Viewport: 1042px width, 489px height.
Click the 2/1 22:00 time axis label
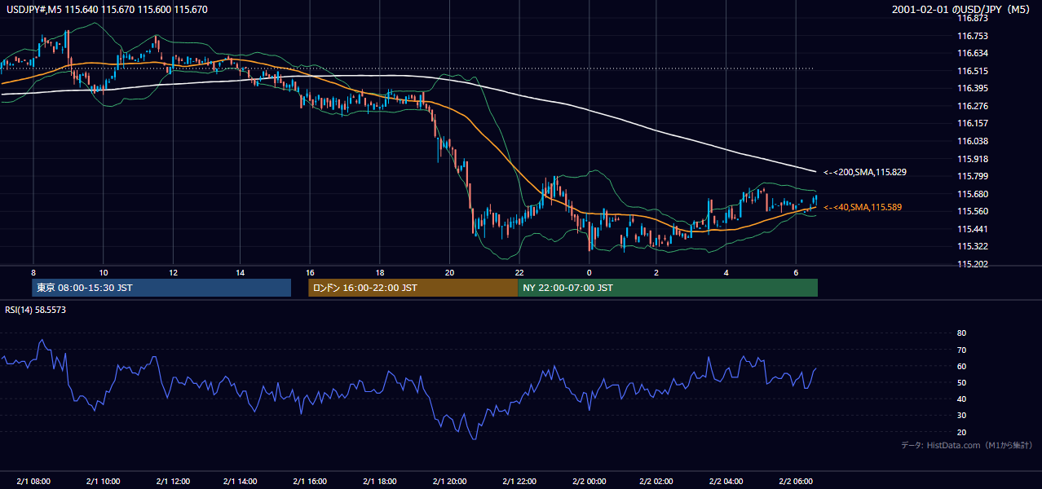[x=519, y=482]
